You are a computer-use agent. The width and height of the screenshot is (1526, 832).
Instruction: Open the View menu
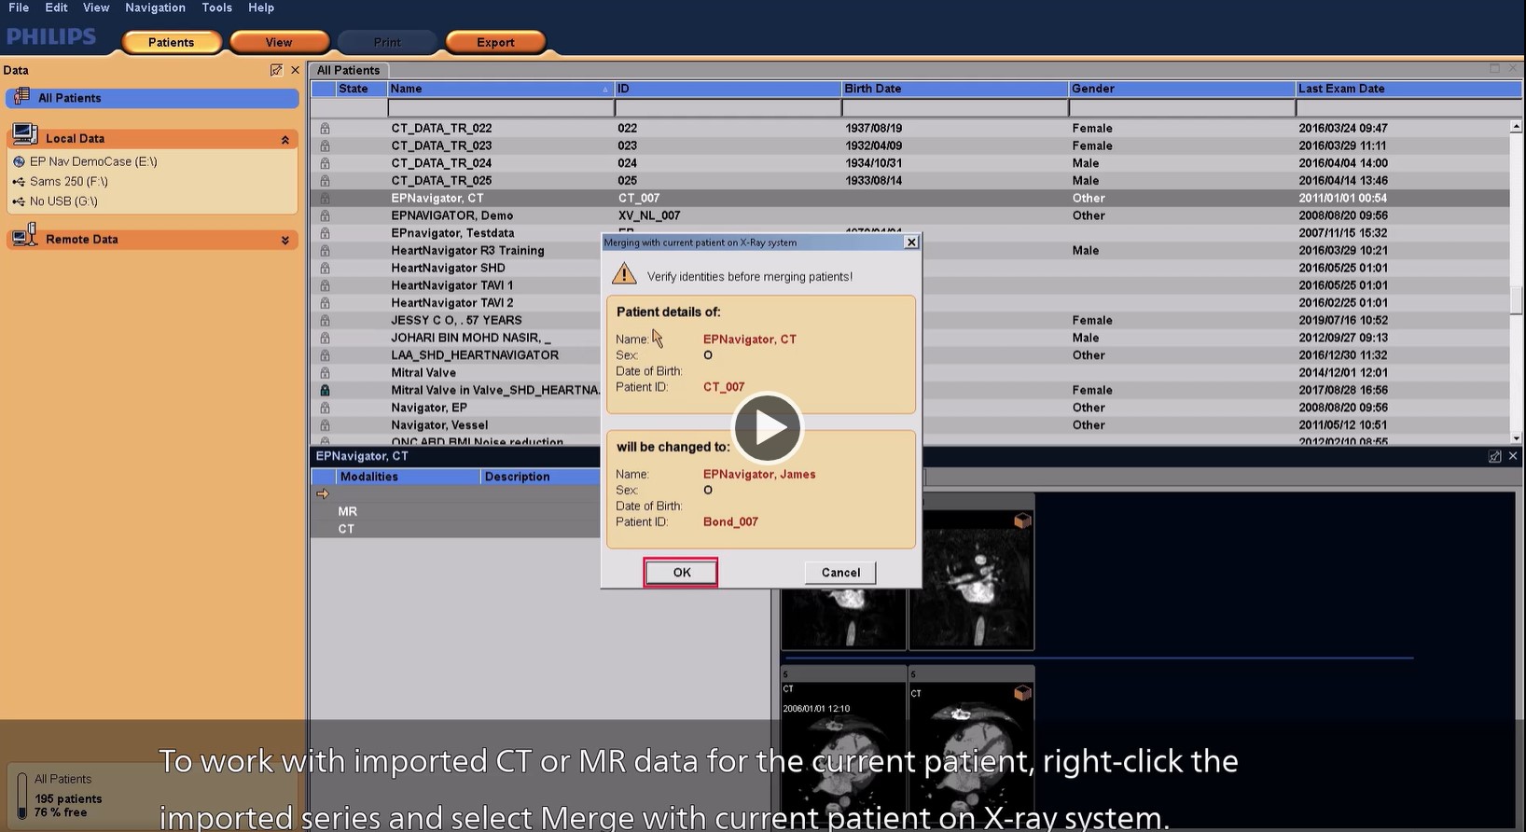click(96, 7)
